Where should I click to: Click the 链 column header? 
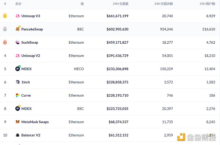coord(82,4)
